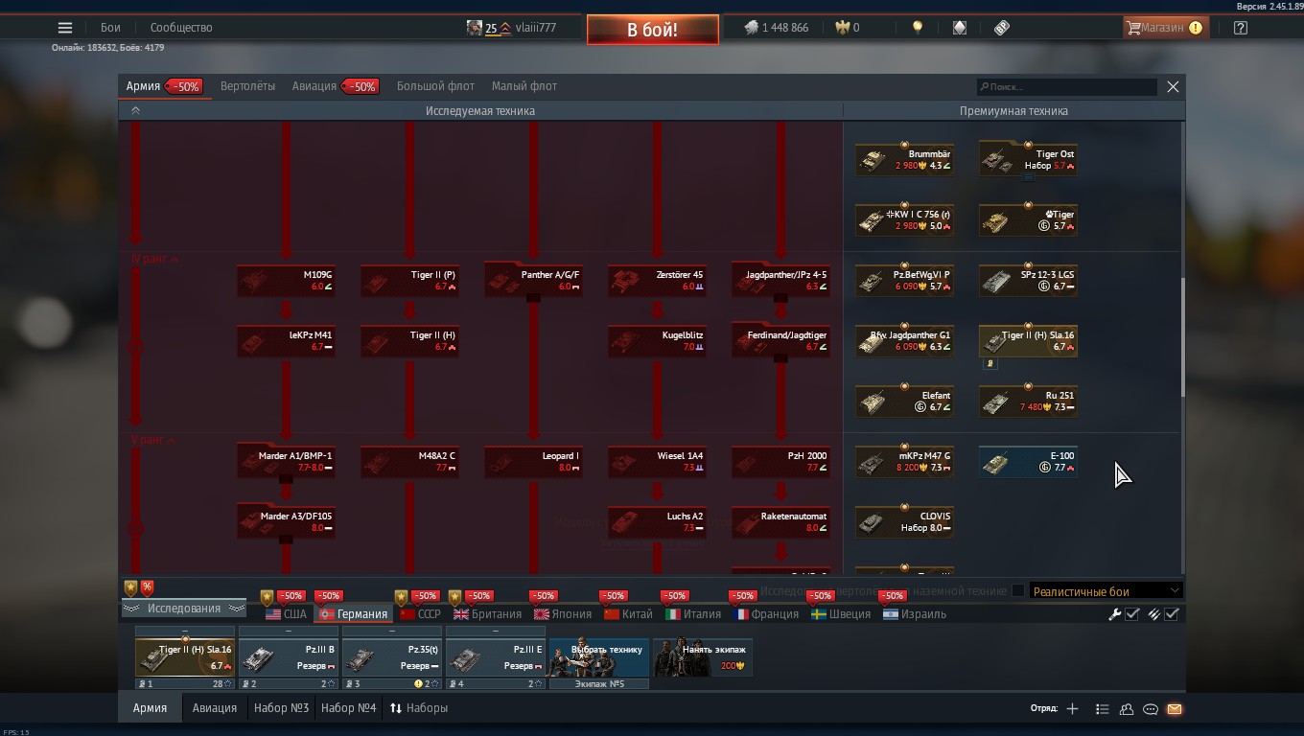This screenshot has width=1304, height=736.
Task: Open the contacts friends icon
Action: point(1127,709)
